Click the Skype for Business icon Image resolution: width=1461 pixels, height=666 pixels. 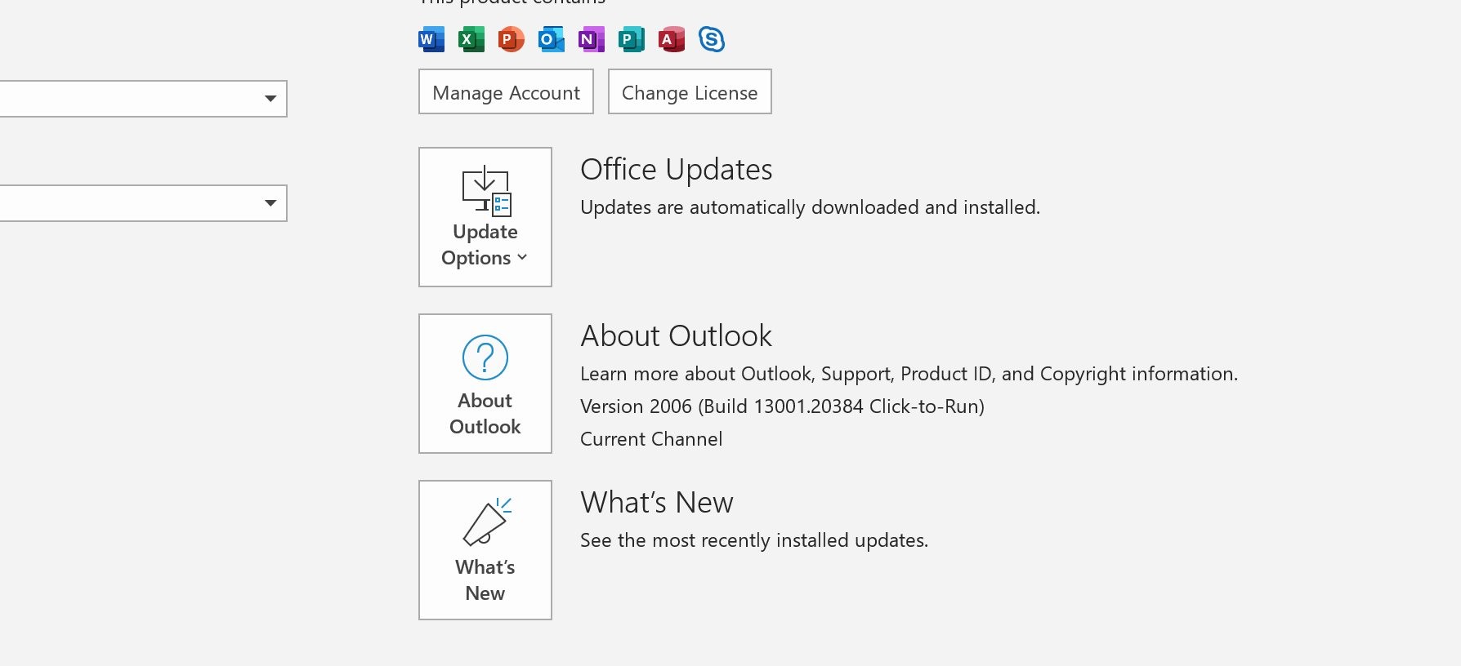[x=712, y=39]
